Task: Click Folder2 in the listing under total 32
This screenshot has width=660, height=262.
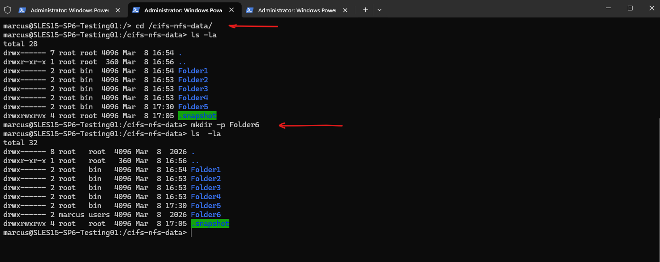Action: 206,179
